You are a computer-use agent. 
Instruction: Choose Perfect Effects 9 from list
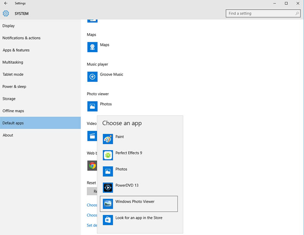point(139,155)
